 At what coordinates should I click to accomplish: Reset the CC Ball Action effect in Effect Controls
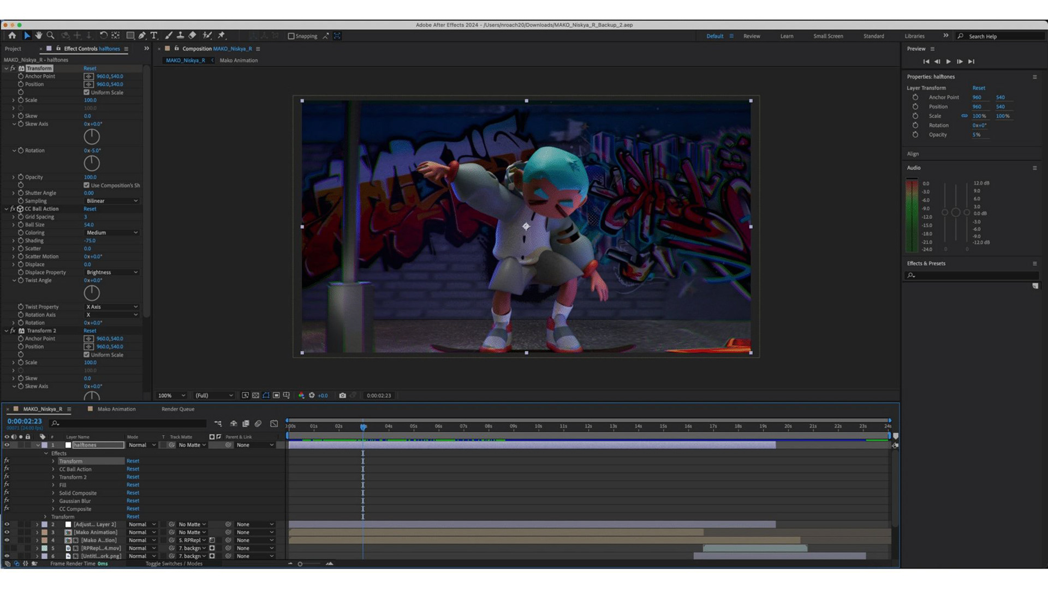[x=90, y=209]
